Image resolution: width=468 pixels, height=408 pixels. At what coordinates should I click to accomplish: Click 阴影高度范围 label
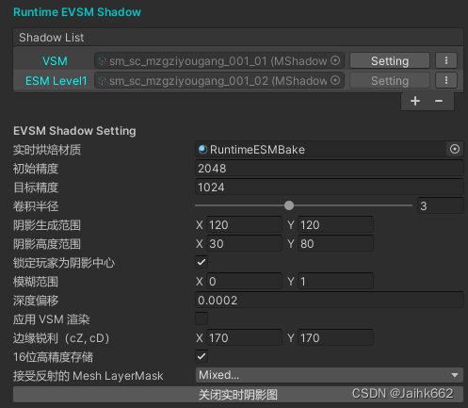[x=47, y=244]
